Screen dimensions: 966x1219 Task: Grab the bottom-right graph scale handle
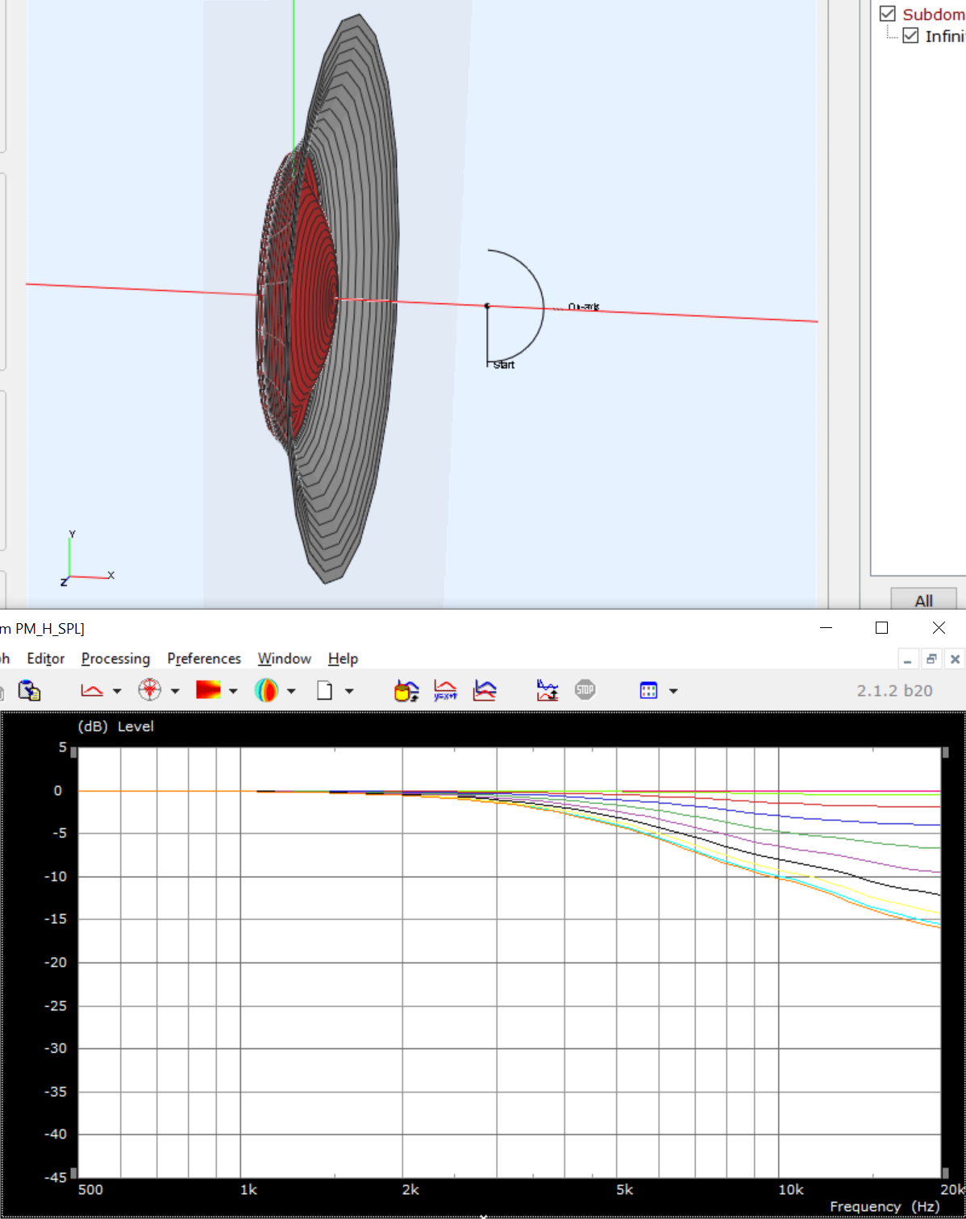pos(945,1172)
